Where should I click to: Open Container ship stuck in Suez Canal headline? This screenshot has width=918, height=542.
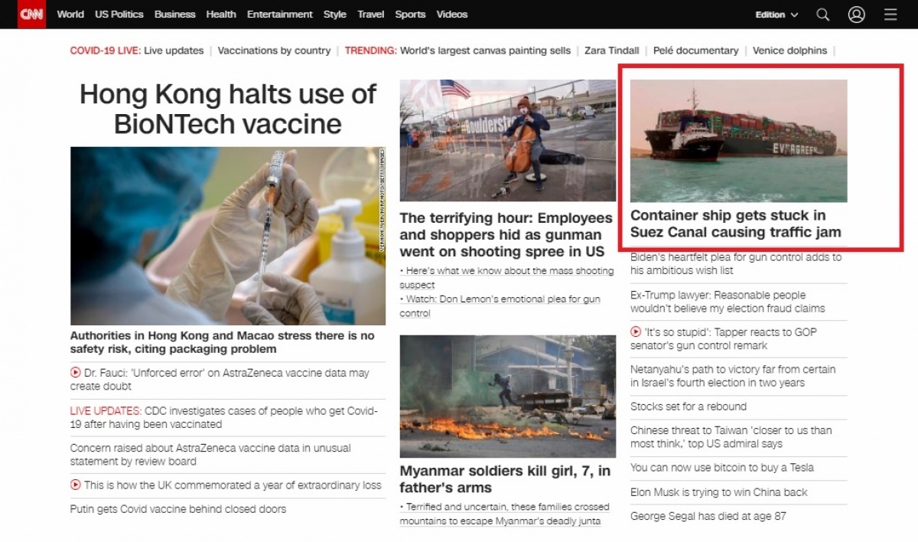tap(736, 224)
